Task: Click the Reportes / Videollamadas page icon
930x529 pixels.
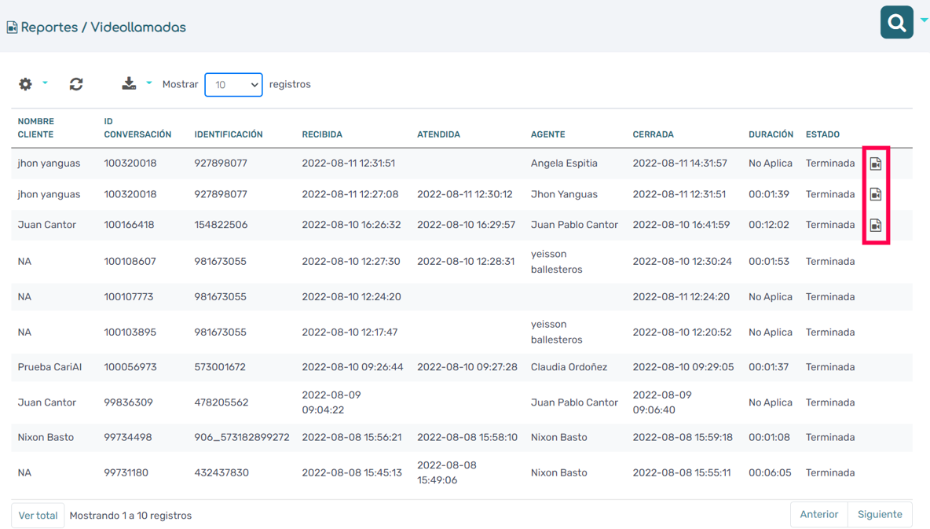Action: [x=12, y=28]
